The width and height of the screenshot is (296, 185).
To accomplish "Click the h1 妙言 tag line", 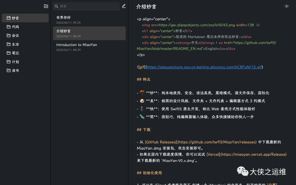I will 167,31.
